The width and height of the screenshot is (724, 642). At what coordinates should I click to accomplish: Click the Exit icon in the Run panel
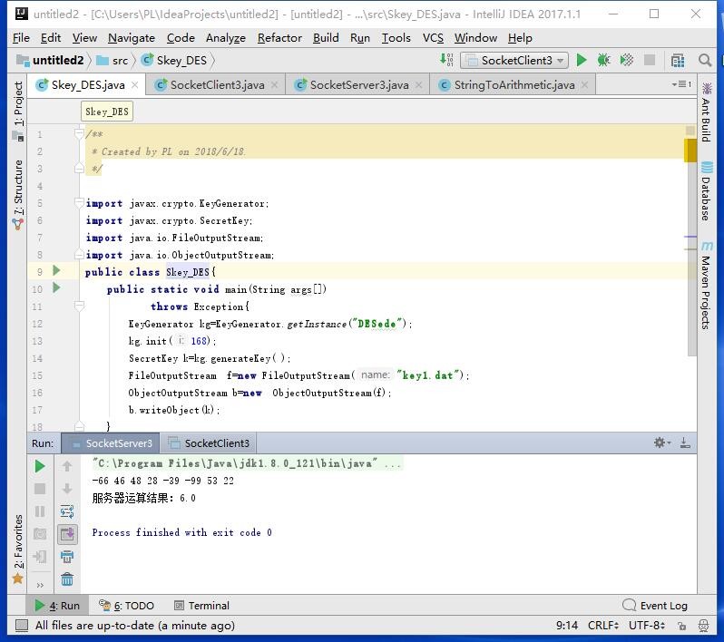click(x=40, y=557)
